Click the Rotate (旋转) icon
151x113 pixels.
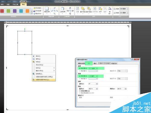110,11
